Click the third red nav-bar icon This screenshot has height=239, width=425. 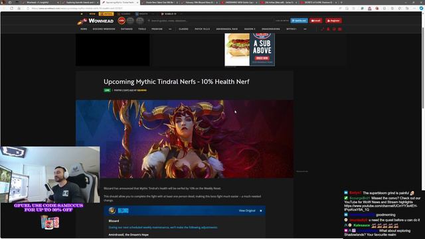coord(334,29)
